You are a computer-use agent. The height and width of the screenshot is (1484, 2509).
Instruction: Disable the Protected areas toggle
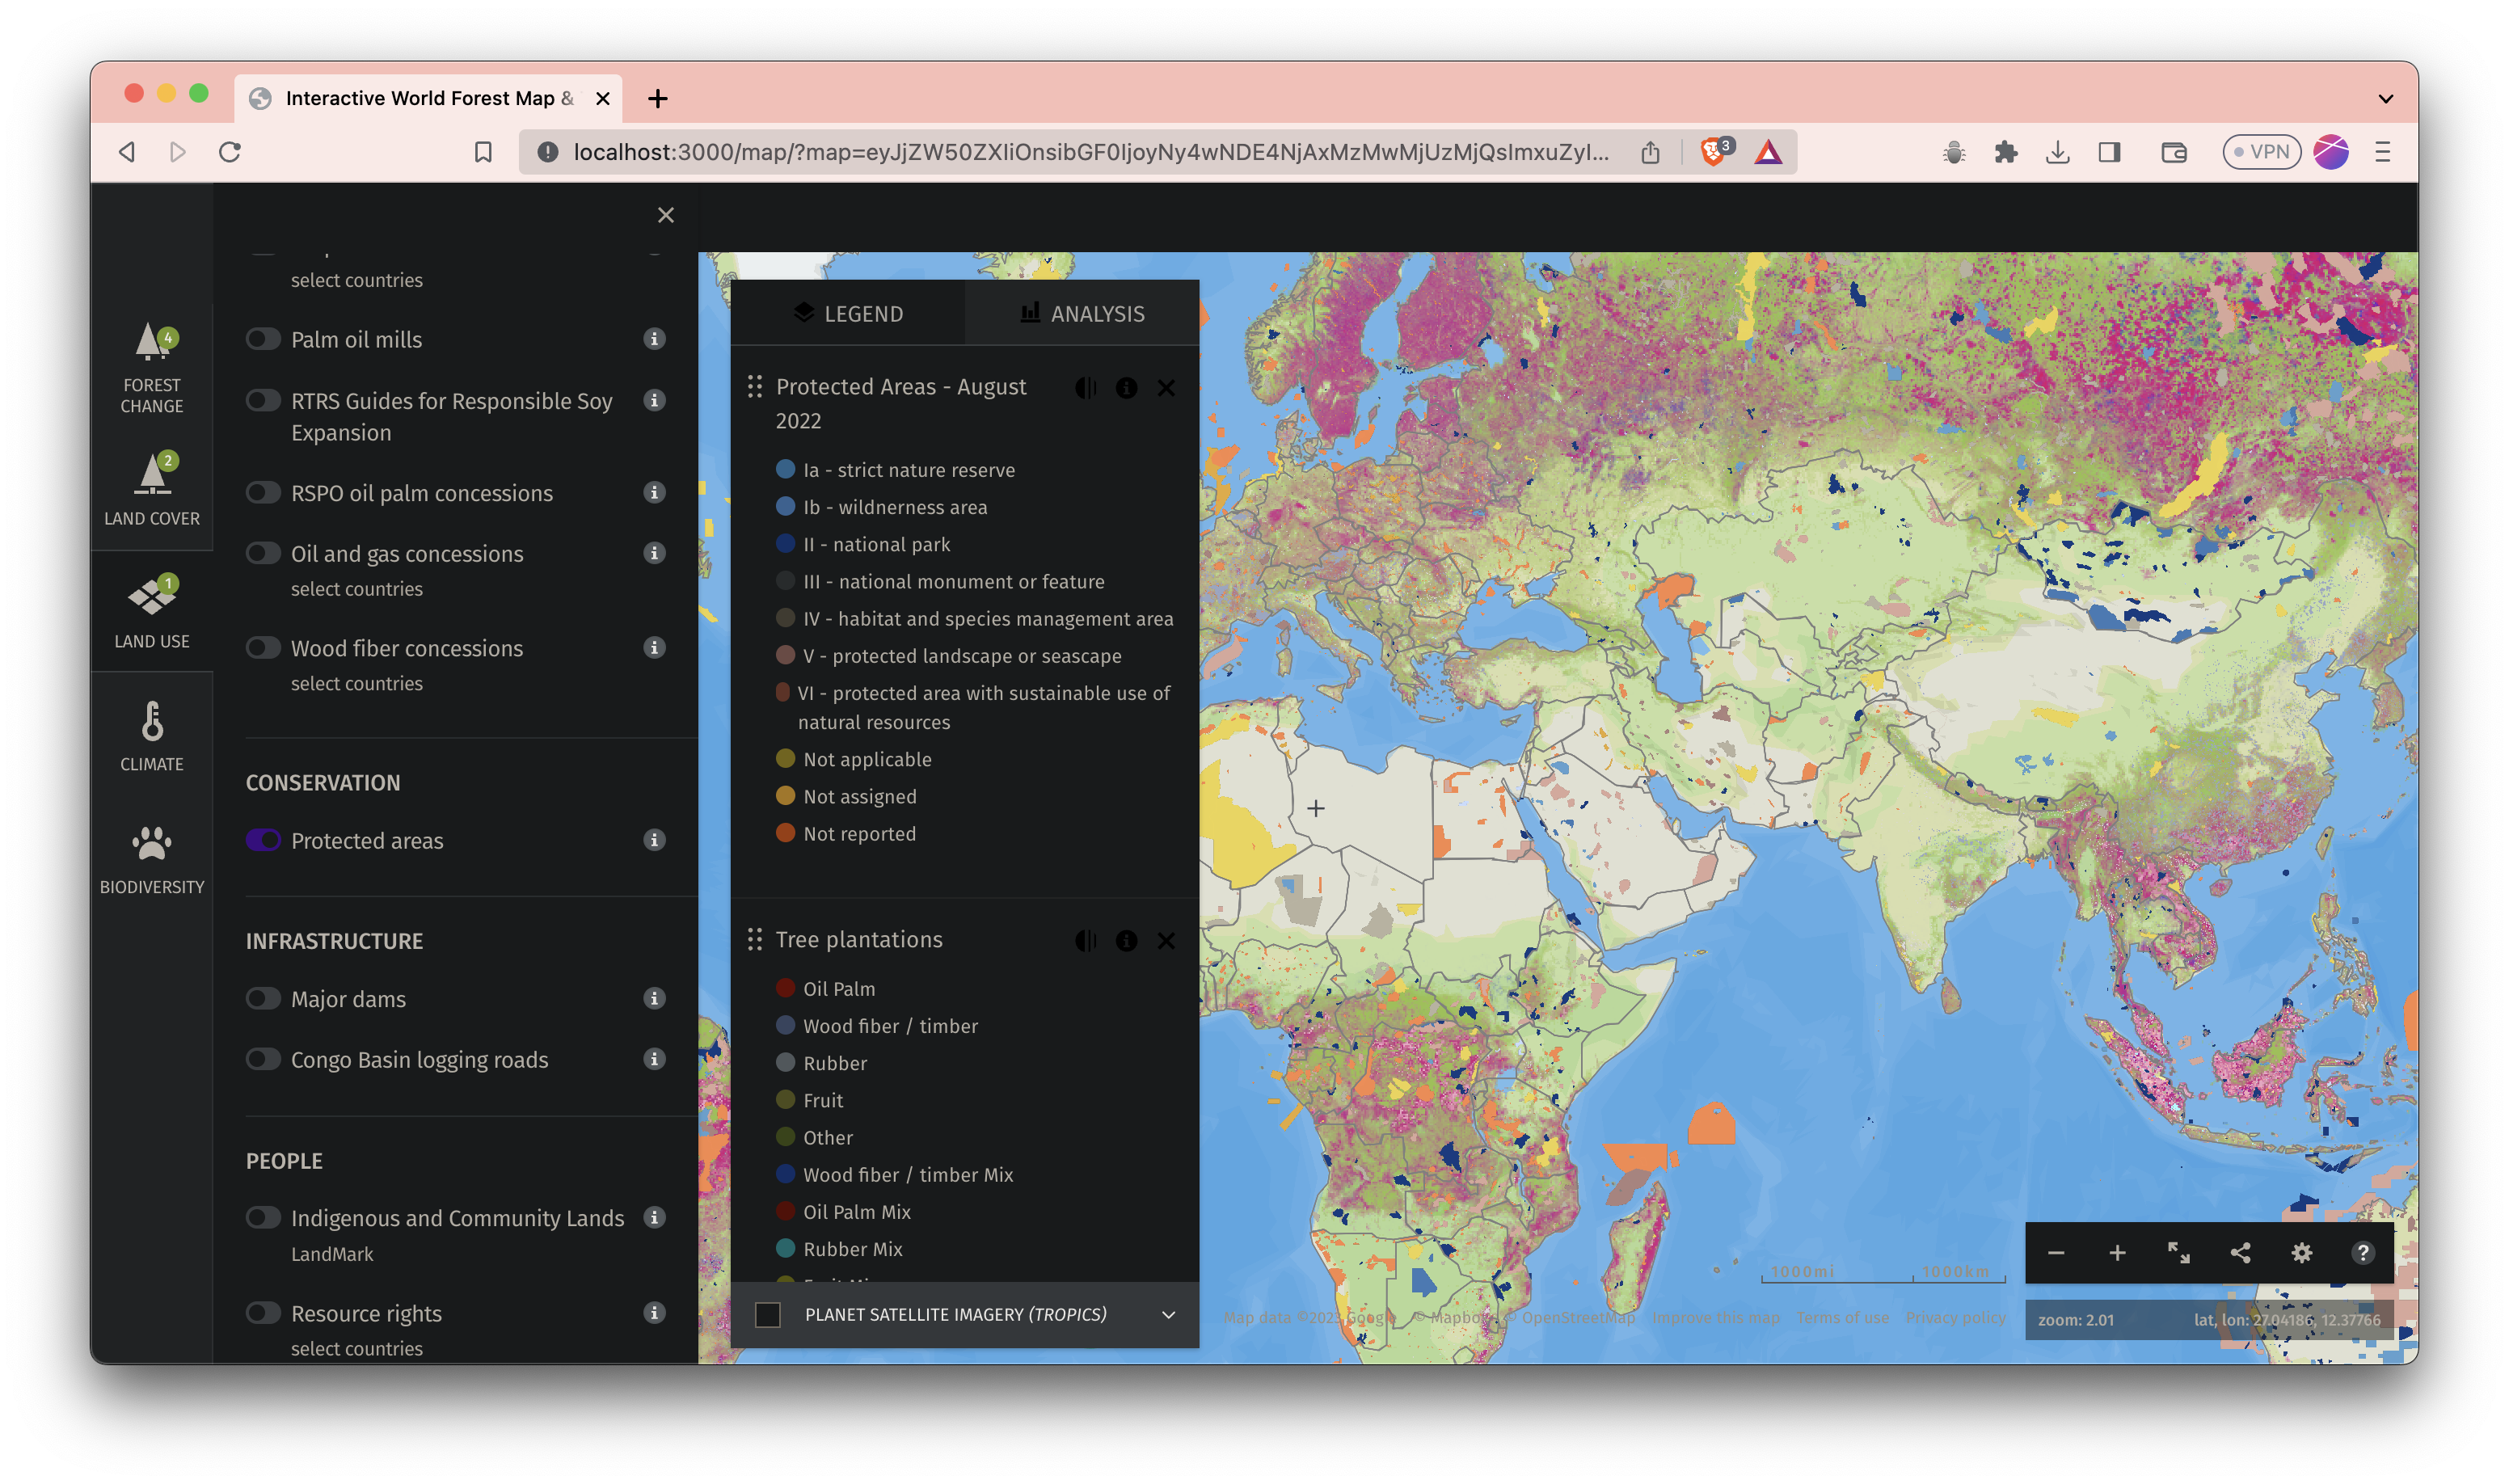pos(263,840)
